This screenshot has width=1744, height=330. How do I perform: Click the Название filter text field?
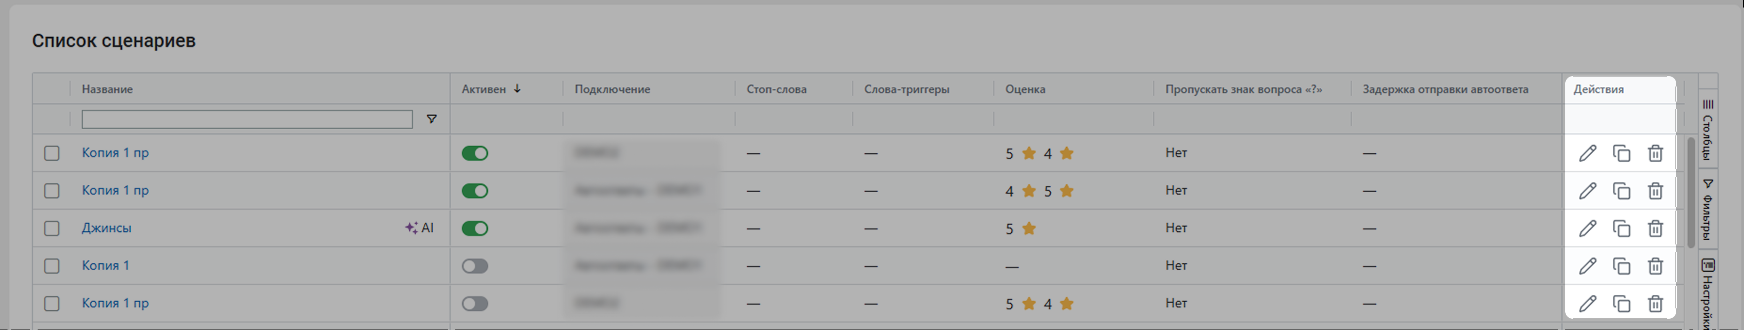[246, 120]
